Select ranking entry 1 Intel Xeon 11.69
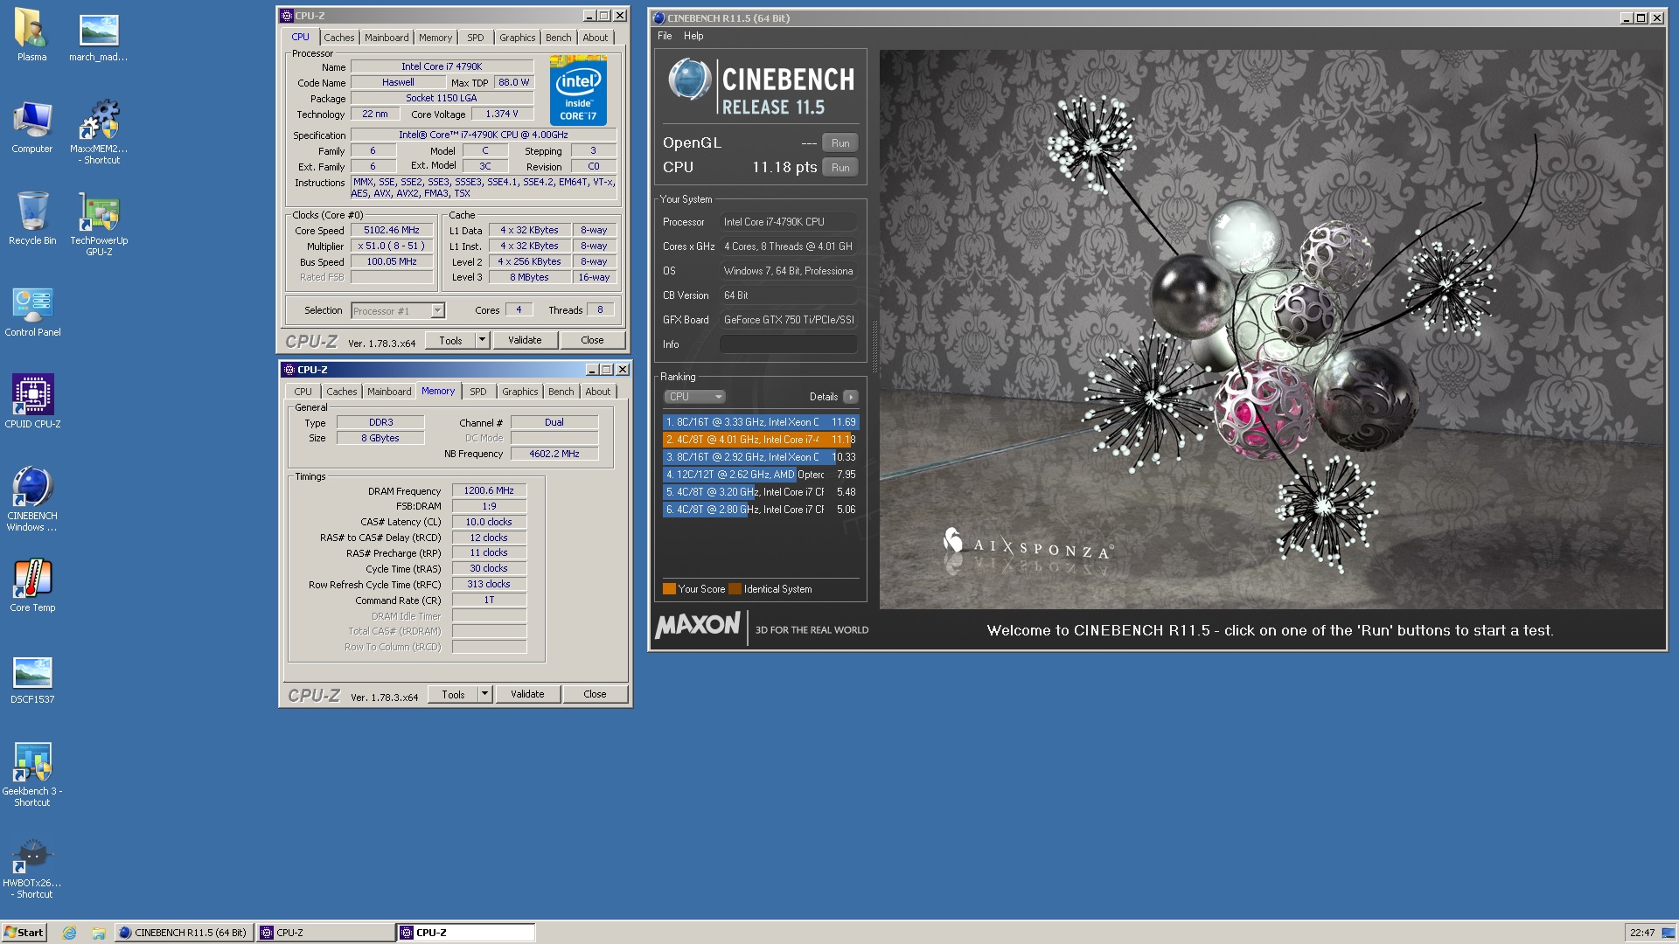Viewport: 1679px width, 944px height. point(761,422)
